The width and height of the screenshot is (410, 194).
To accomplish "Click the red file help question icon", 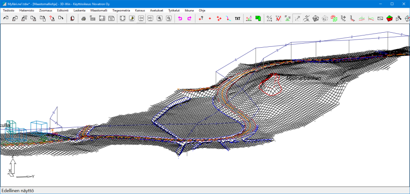I will point(51,19).
